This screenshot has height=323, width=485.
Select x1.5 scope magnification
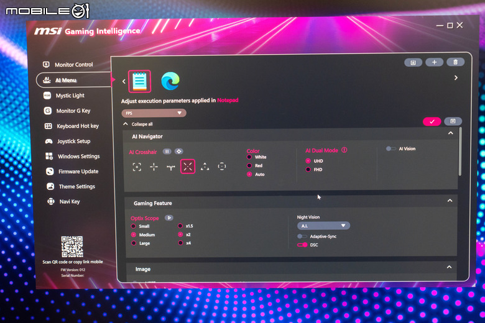click(180, 226)
